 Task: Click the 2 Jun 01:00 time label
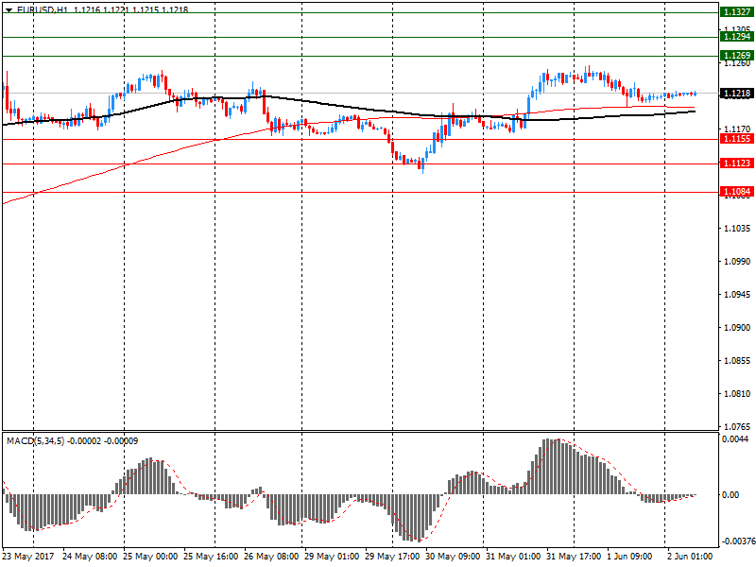coord(690,557)
